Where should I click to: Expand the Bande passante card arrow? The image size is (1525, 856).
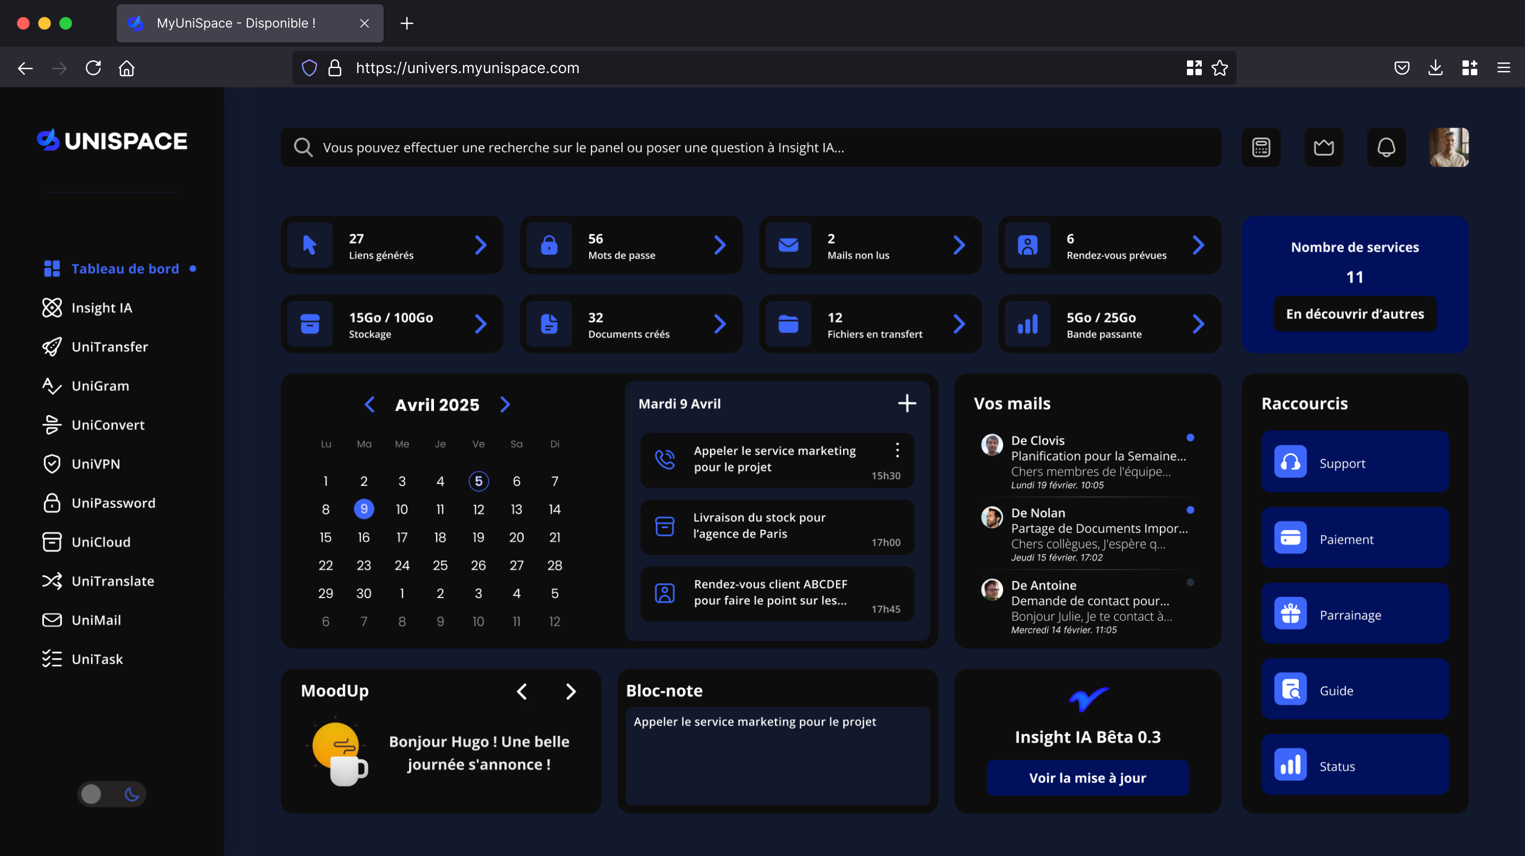(x=1198, y=324)
